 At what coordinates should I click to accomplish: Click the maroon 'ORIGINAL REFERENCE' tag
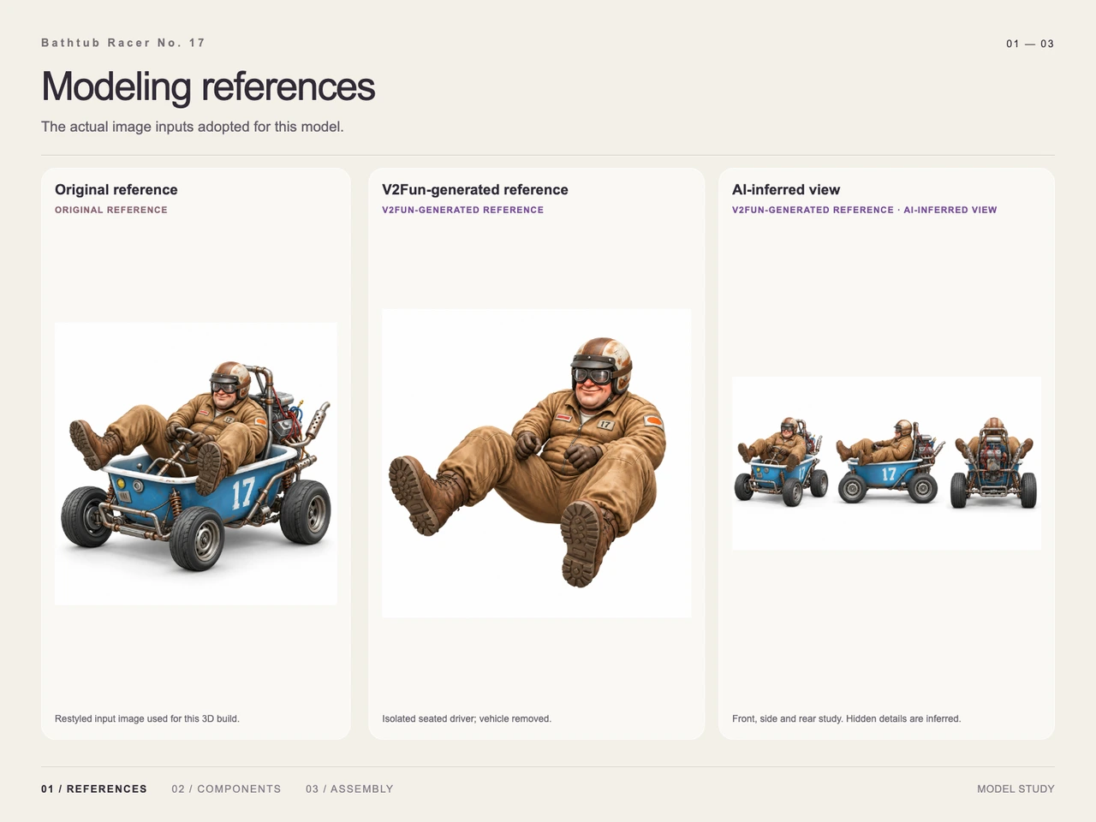[111, 210]
